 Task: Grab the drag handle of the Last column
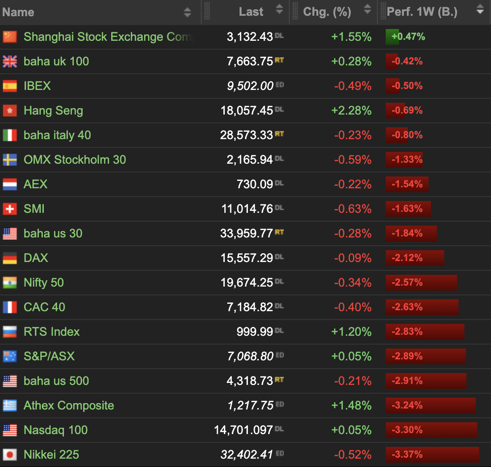tap(207, 11)
